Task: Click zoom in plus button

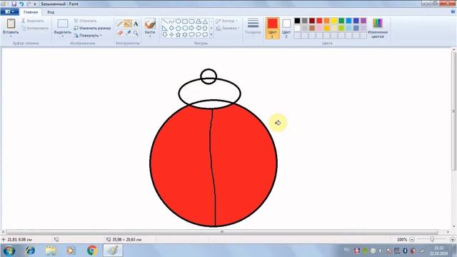Action: point(452,240)
